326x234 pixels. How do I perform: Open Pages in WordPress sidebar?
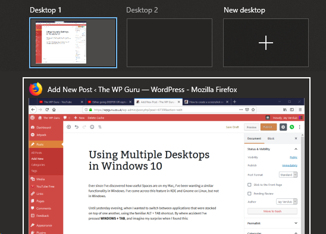[x=40, y=201]
